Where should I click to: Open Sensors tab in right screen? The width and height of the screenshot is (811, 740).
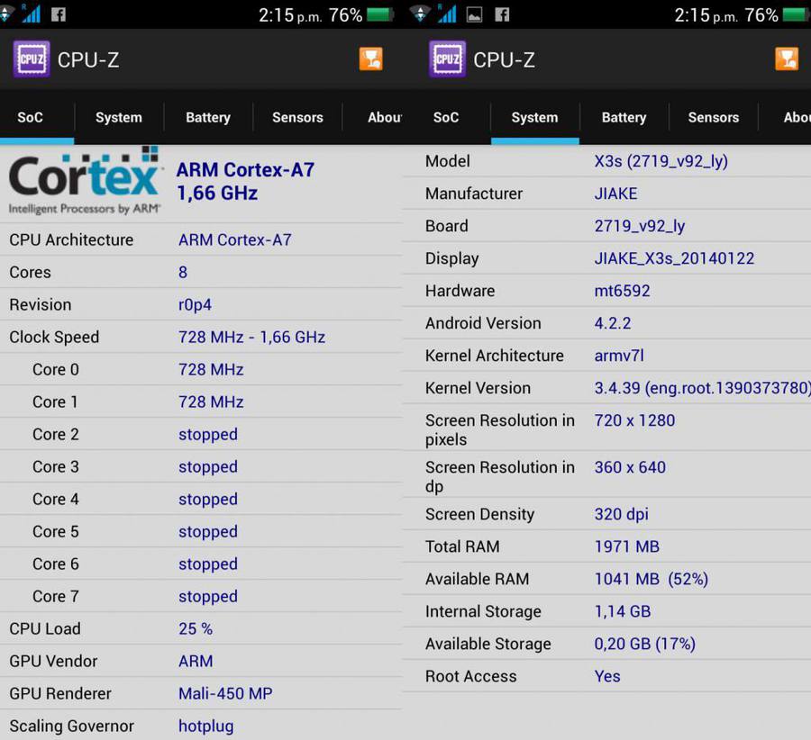(714, 117)
